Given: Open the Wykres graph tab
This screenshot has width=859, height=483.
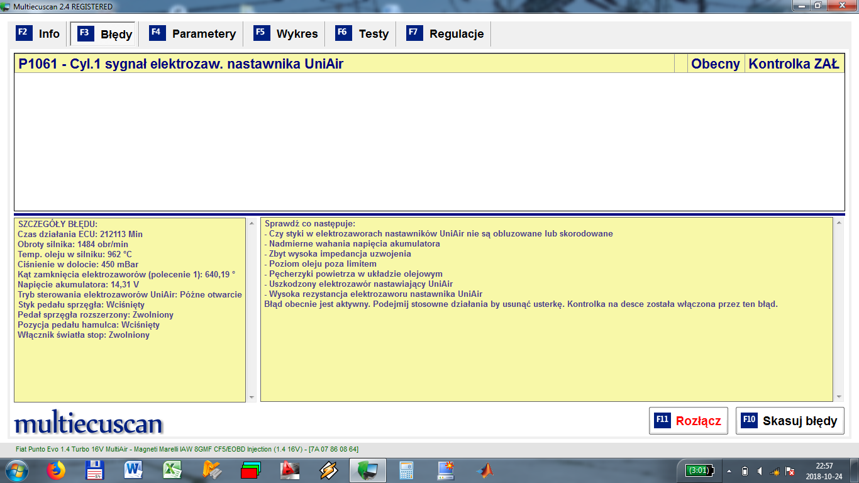Looking at the screenshot, I should (285, 34).
